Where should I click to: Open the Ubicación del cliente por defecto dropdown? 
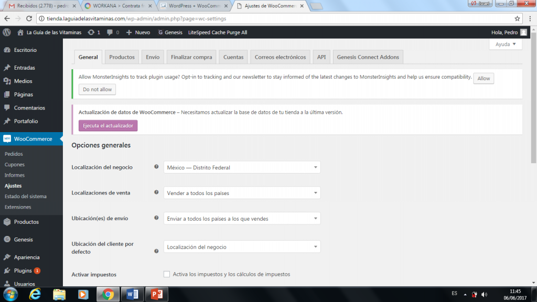click(242, 247)
